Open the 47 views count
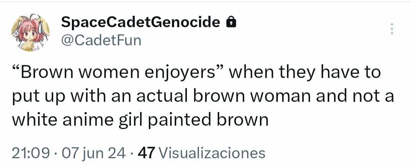This screenshot has height=167, width=411. pos(146,153)
